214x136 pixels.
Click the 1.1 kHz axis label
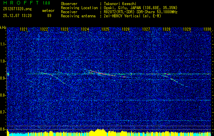3,44
